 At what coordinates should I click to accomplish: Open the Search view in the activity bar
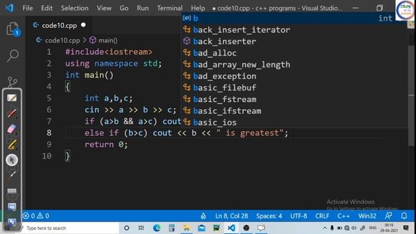[12, 55]
